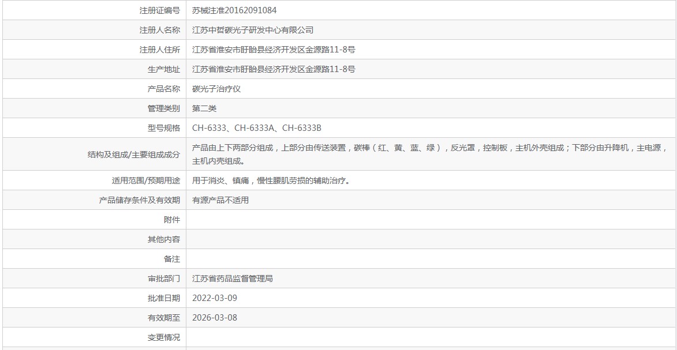The height and width of the screenshot is (350, 677).
Task: Click the label 注册人住所
Action: [x=159, y=50]
